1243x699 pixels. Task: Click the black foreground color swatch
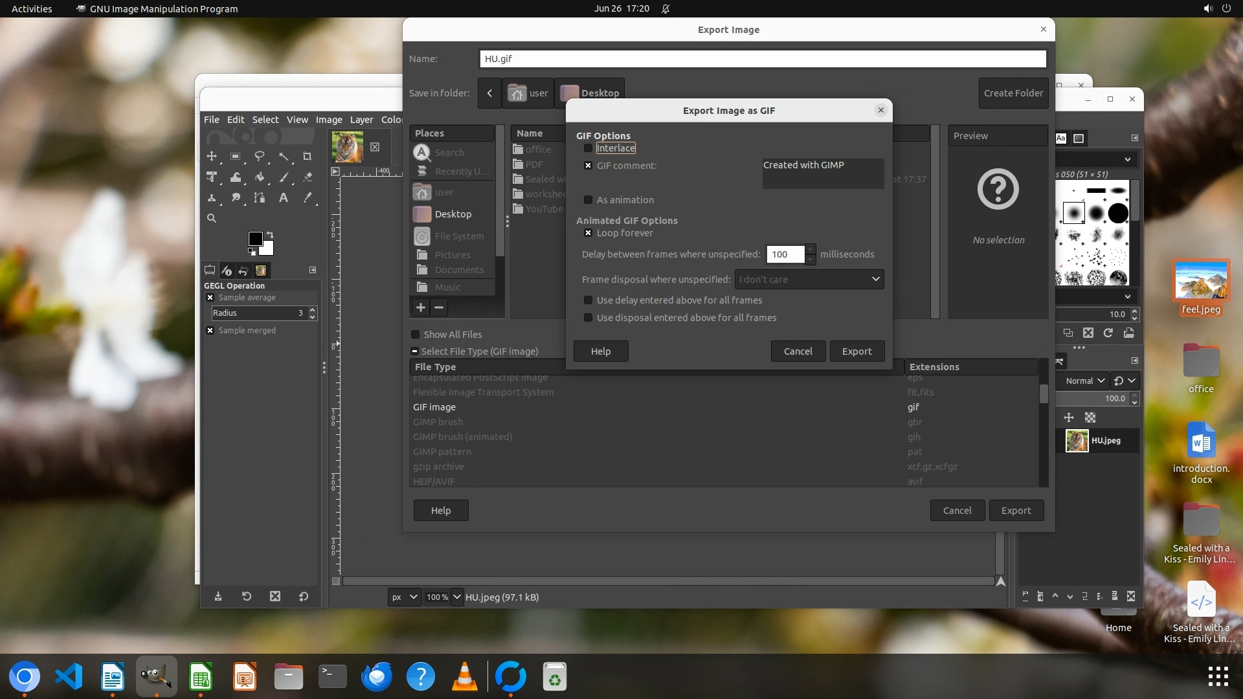pyautogui.click(x=254, y=239)
